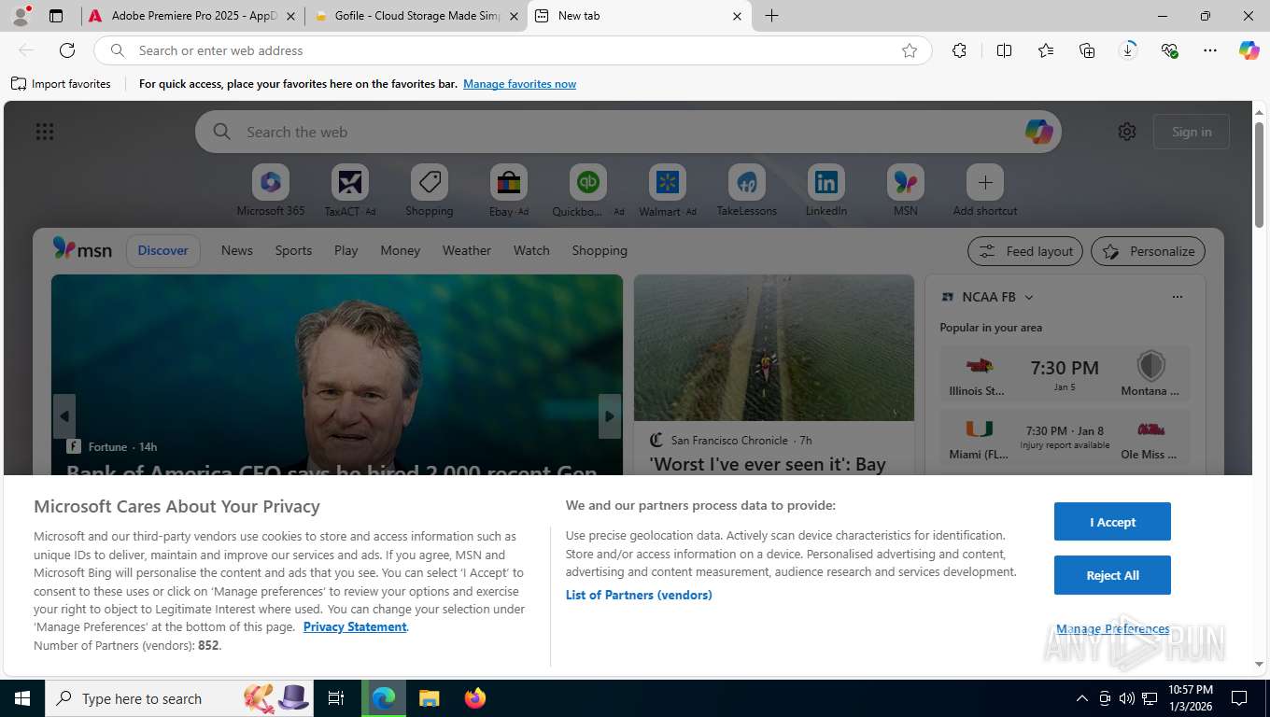Open the TakeLessons shortcut tile

click(747, 191)
